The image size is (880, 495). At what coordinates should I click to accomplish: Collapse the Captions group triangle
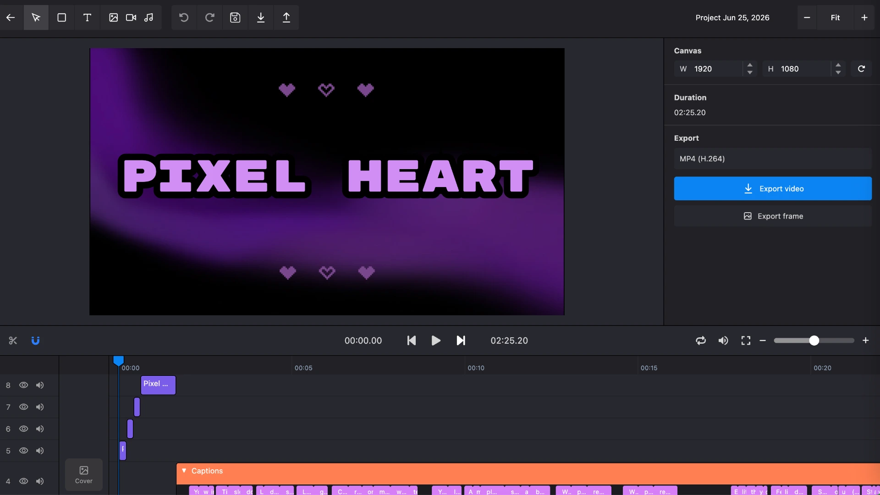point(184,471)
